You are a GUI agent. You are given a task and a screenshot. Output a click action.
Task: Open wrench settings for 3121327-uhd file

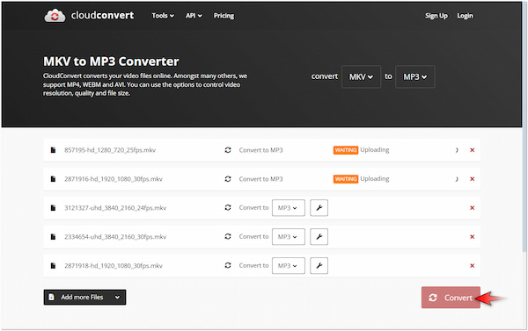pos(319,208)
